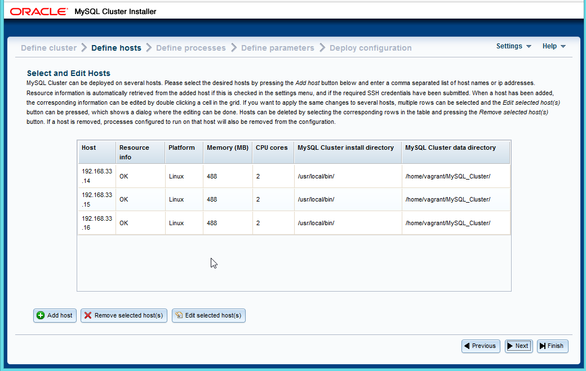Click the Oracle logo
Screen dimensions: 586x371
tap(39, 12)
